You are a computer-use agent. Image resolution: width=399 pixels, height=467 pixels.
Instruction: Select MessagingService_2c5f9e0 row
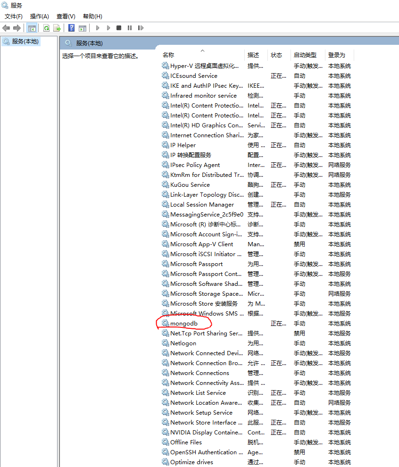click(256, 215)
